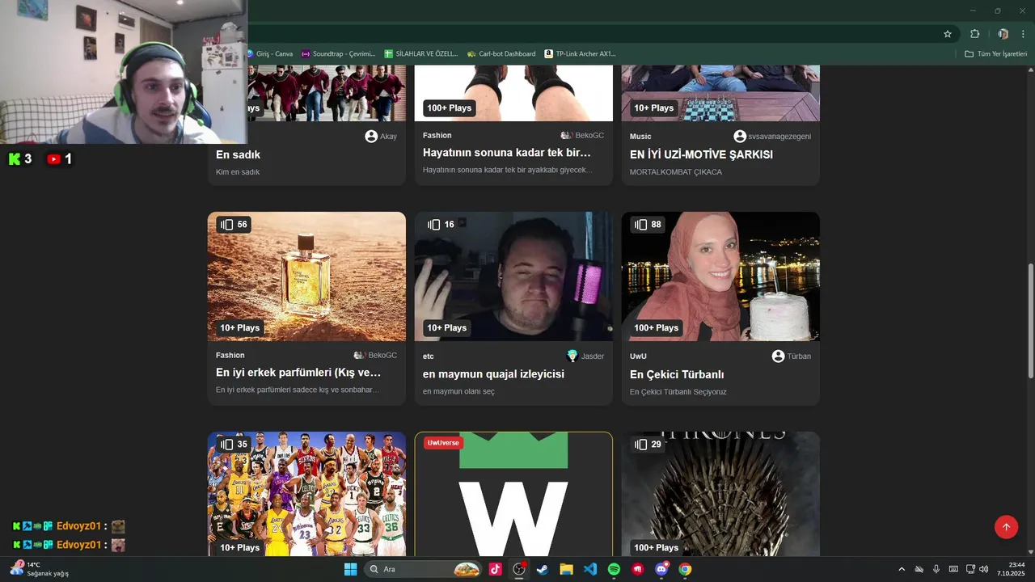Viewport: 1035px width, 582px height.
Task: Open TikTok from the taskbar
Action: pyautogui.click(x=496, y=569)
